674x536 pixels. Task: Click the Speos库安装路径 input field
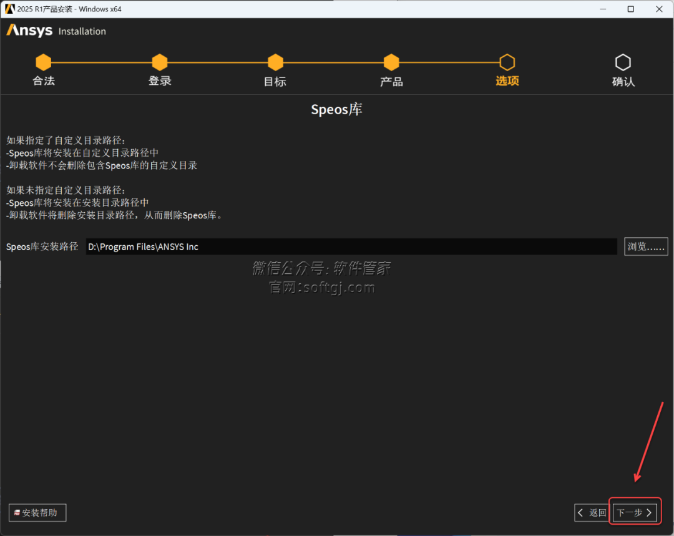point(351,246)
